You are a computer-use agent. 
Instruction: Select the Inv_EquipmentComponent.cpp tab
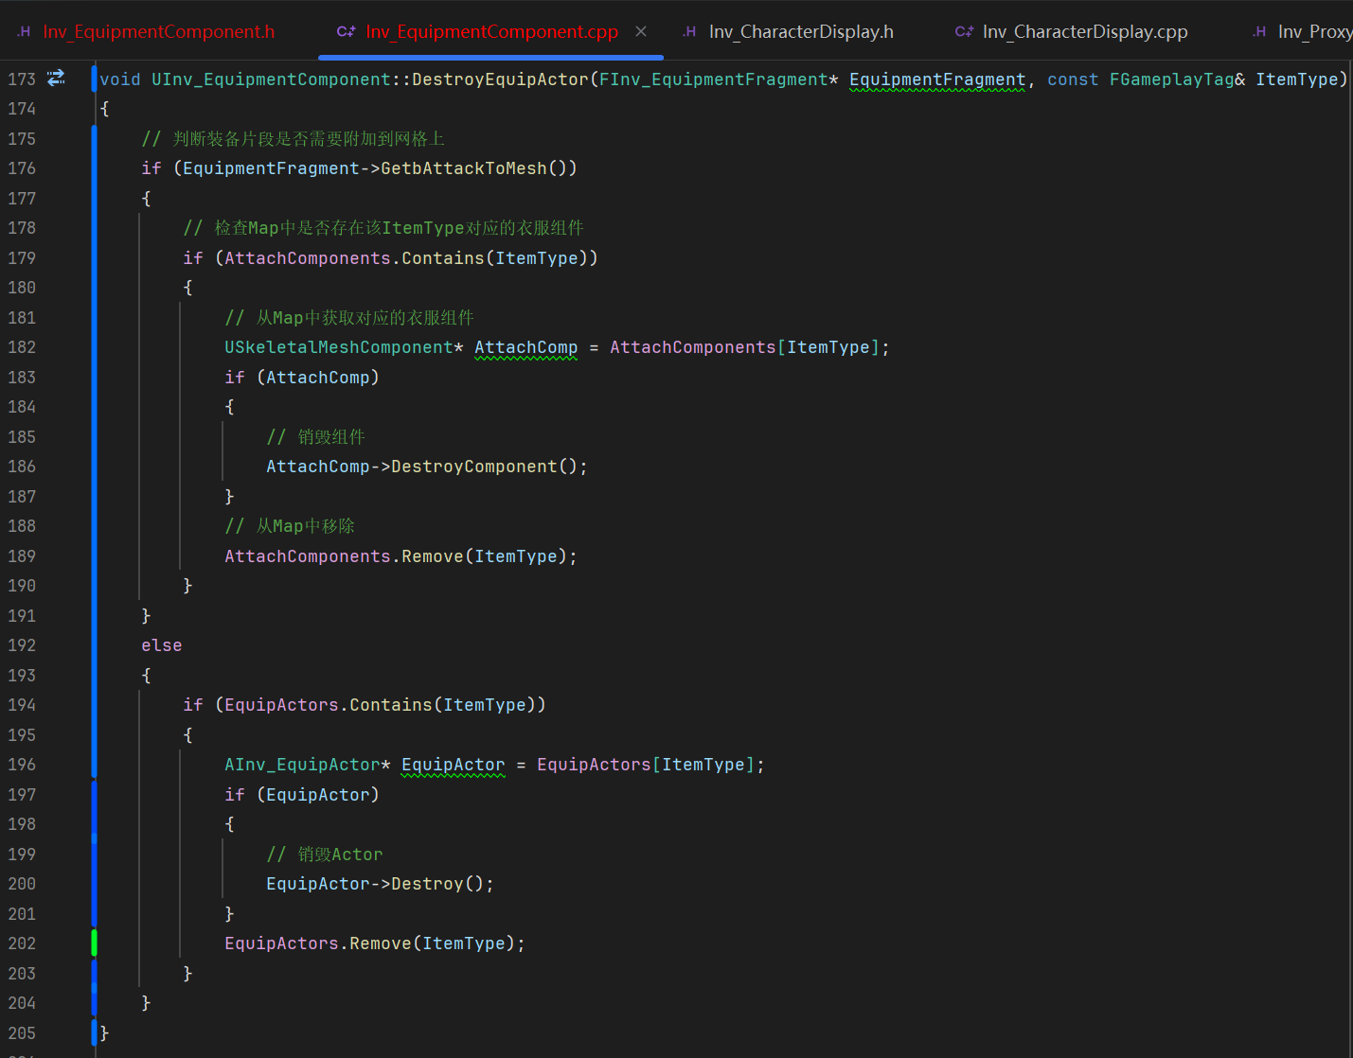coord(491,31)
